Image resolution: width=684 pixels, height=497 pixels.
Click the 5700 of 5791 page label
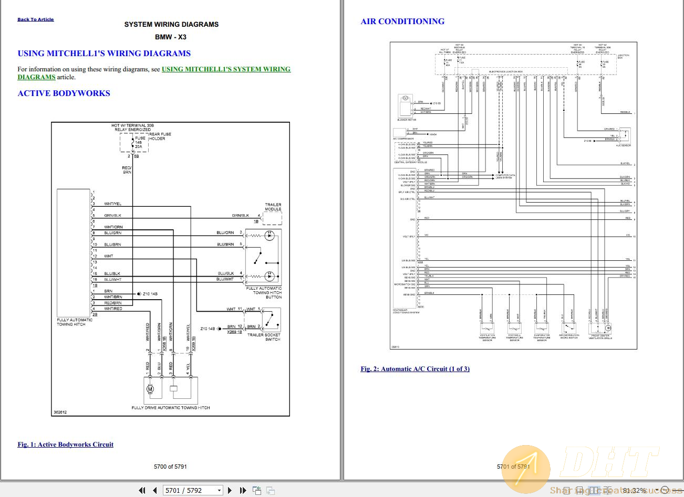pyautogui.click(x=170, y=467)
